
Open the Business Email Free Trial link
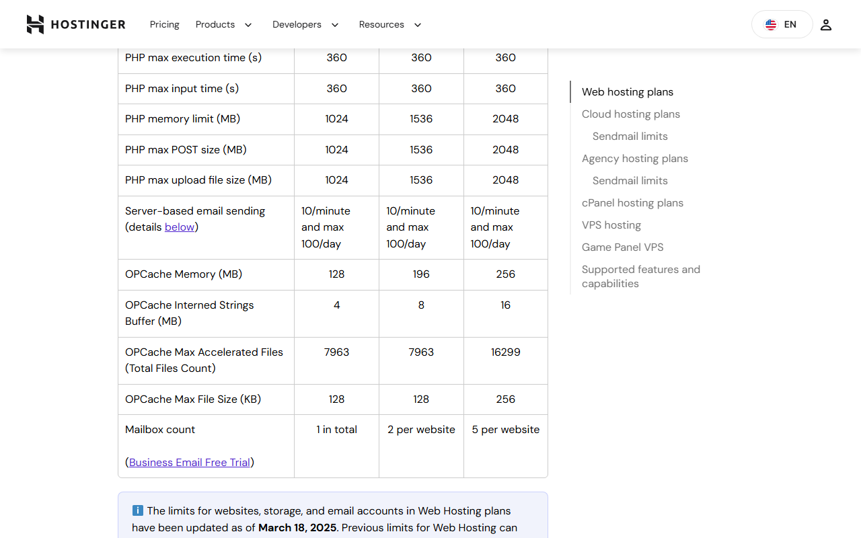(190, 462)
